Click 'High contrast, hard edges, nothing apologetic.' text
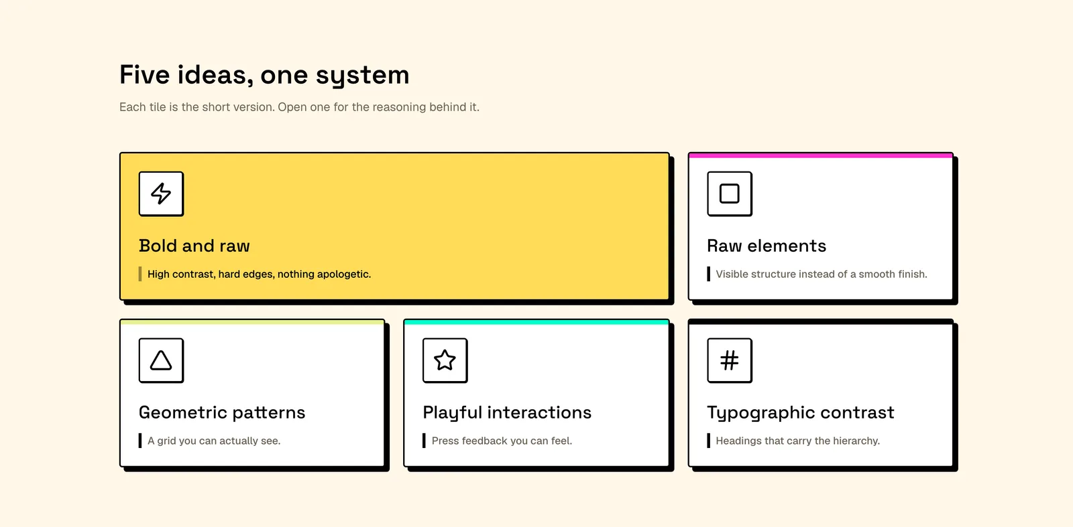This screenshot has width=1073, height=527. pyautogui.click(x=259, y=274)
